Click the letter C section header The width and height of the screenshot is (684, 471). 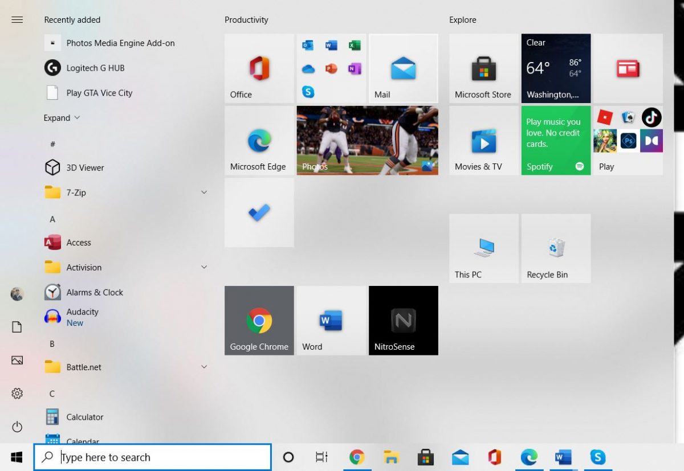tap(52, 394)
